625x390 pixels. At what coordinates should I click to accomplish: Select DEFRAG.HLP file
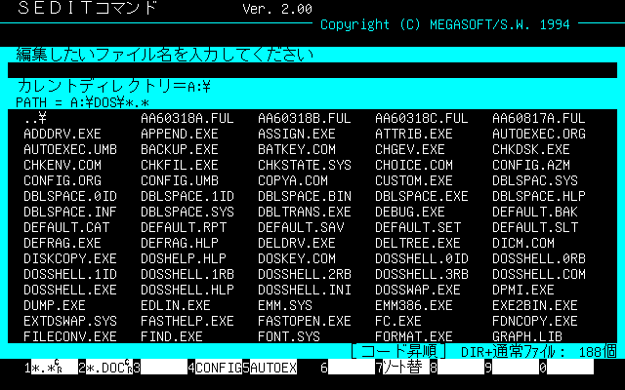tap(180, 243)
